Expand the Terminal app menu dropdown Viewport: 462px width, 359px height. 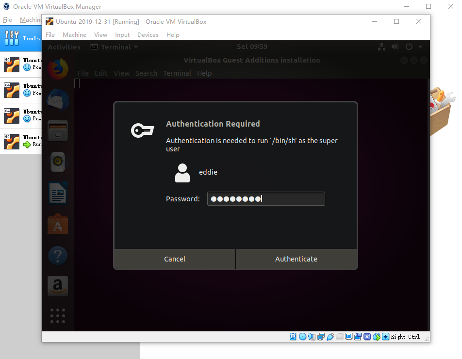115,47
